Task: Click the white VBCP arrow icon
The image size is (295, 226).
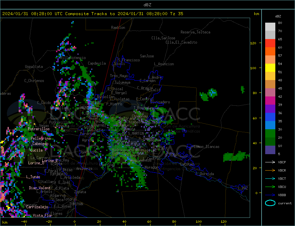Action: [x=270, y=162]
